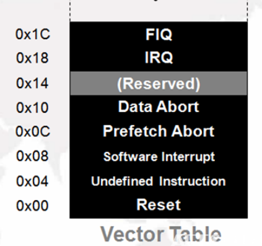Click the 0x18 address label
Viewport: 262px width, 246px height.
pyautogui.click(x=32, y=58)
